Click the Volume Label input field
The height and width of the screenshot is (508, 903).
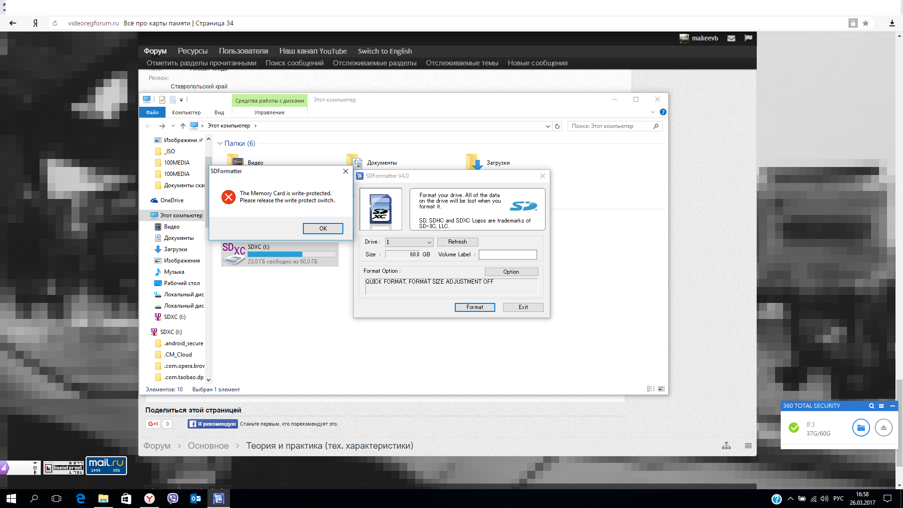[x=507, y=254]
